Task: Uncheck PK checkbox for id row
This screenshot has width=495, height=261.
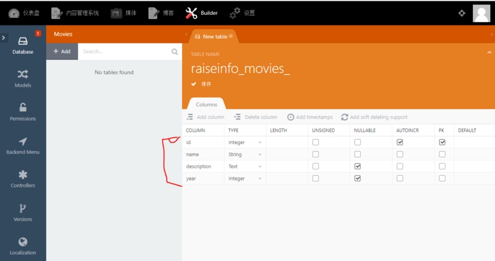Action: click(442, 142)
